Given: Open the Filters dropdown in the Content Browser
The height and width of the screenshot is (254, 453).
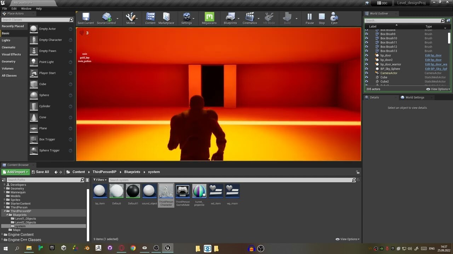Looking at the screenshot, I should tap(100, 180).
